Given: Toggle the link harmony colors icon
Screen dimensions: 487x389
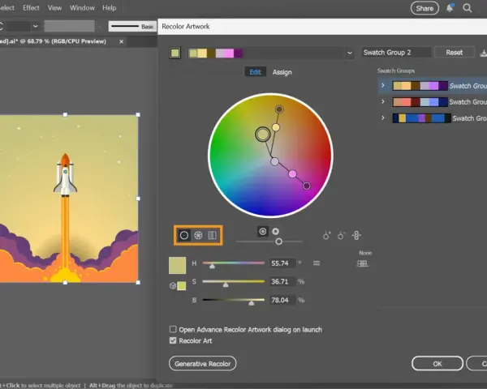Looking at the screenshot, I should [x=356, y=236].
